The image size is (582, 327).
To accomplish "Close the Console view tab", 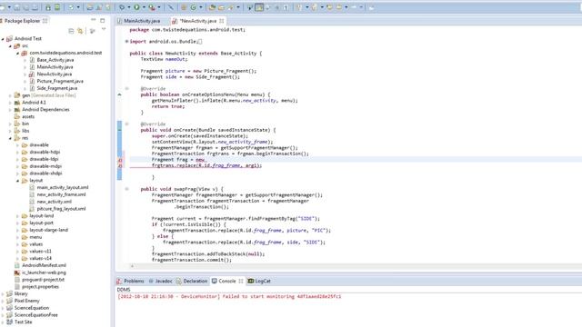I will 241,281.
